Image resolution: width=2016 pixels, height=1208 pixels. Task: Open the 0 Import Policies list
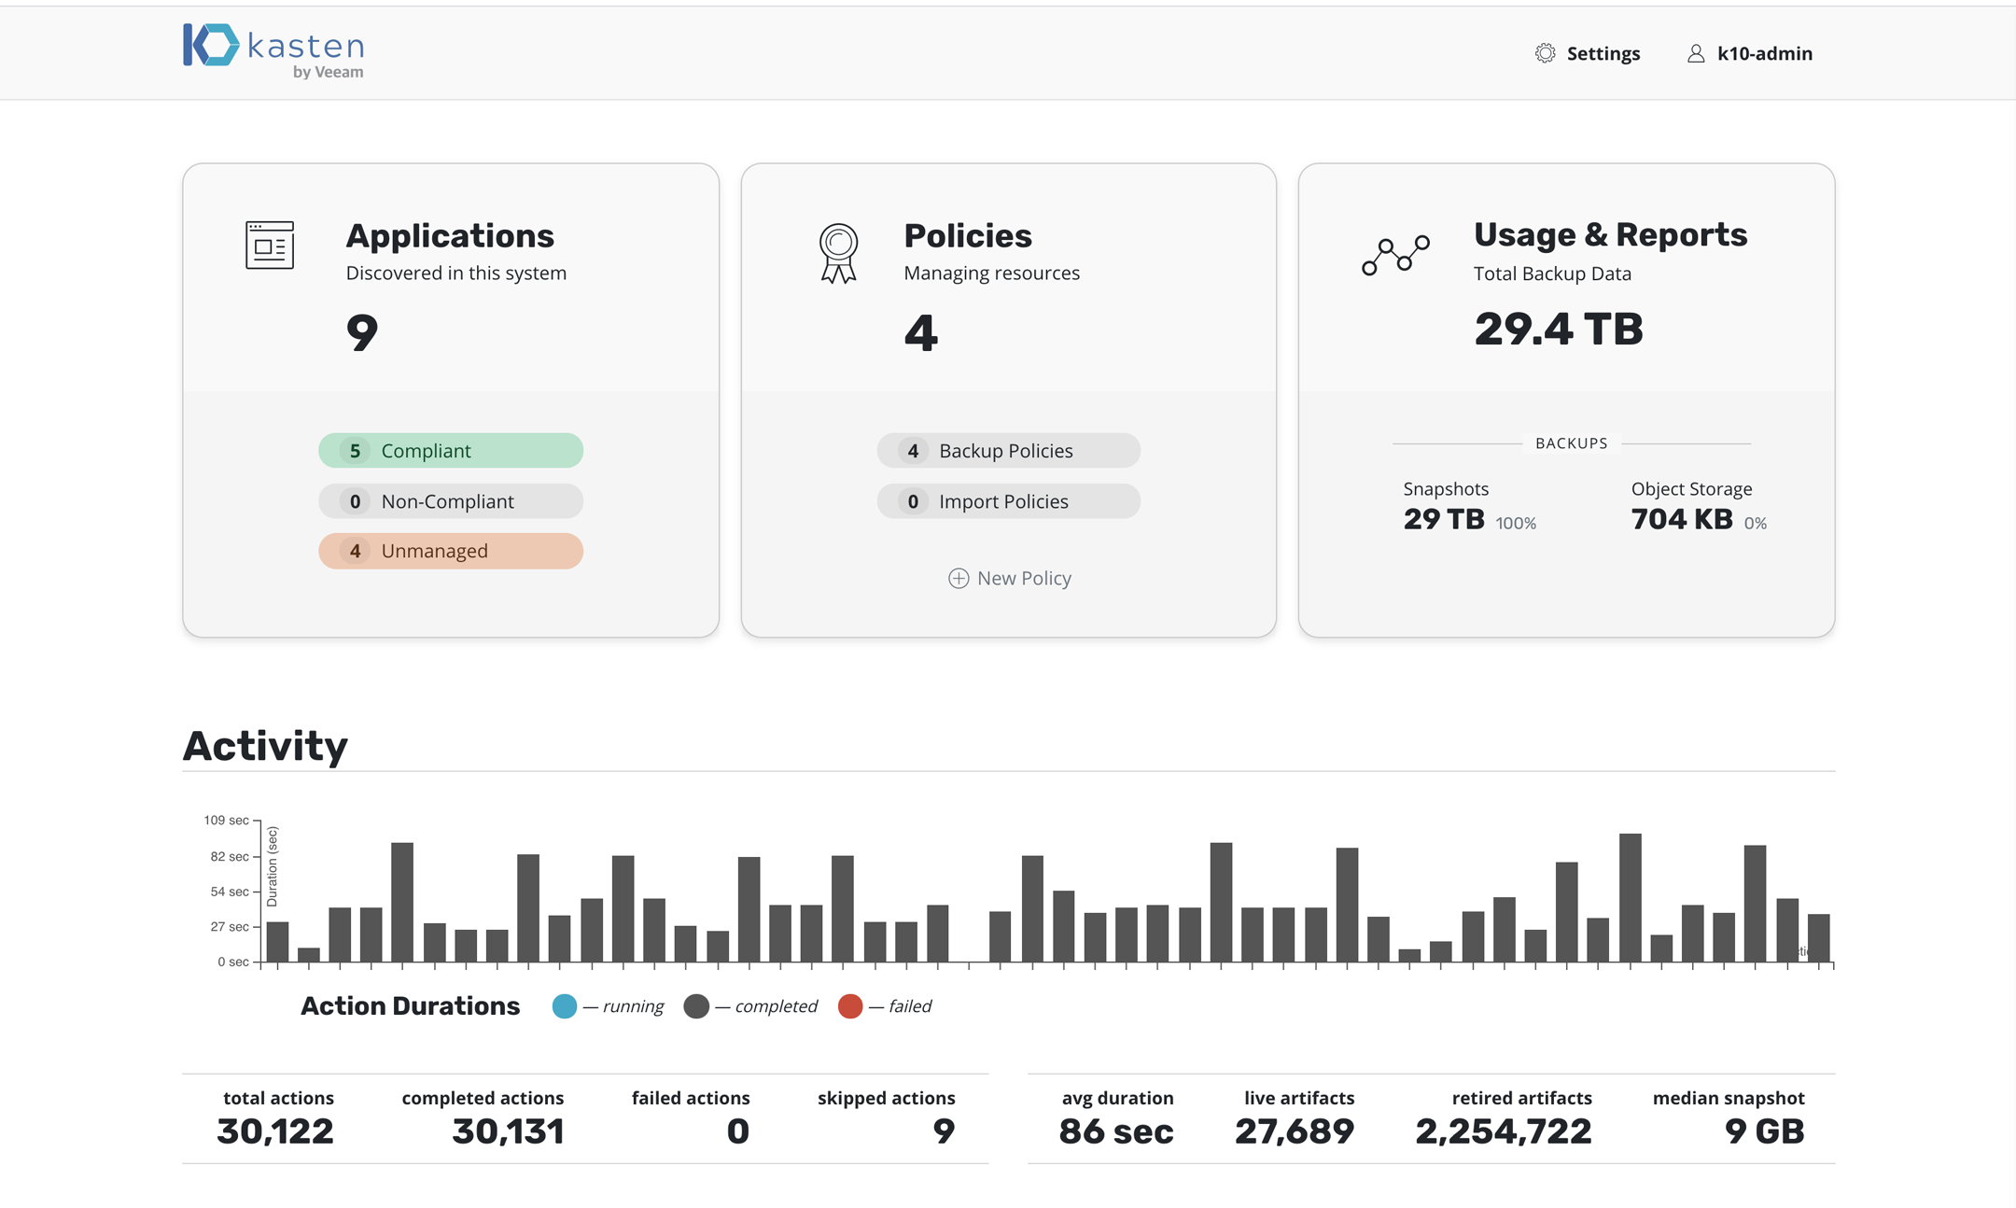[1008, 501]
